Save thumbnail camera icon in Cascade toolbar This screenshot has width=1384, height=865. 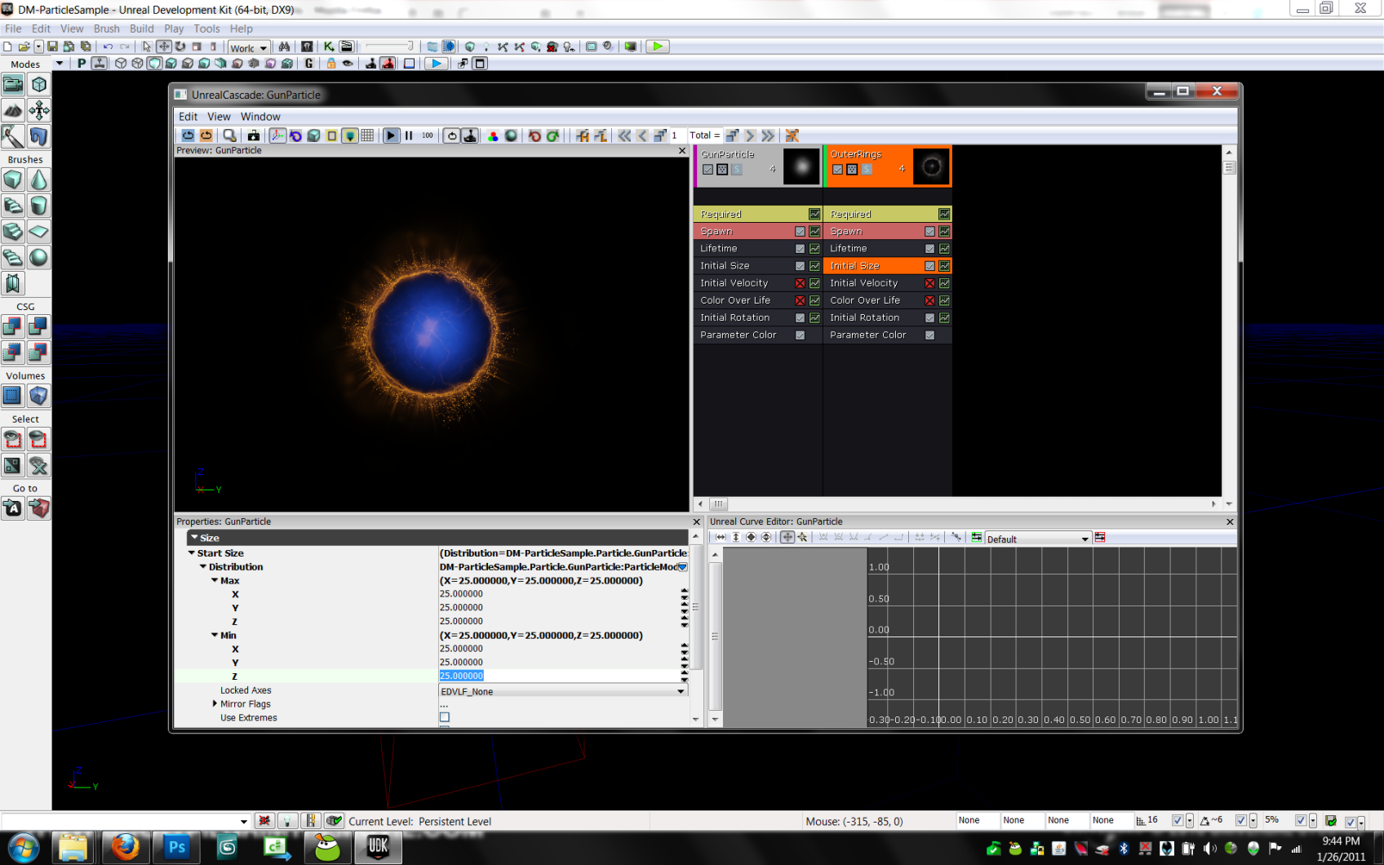pyautogui.click(x=254, y=135)
